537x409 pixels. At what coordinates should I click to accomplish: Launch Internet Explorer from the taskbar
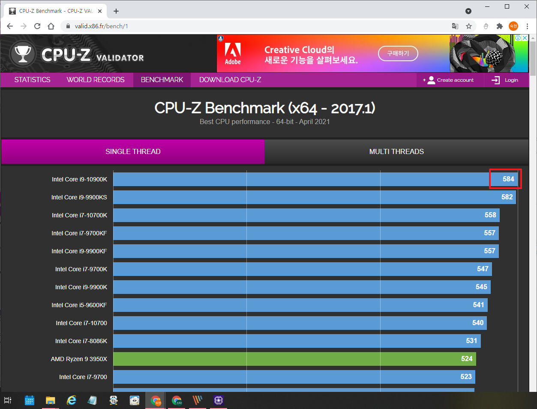72,400
